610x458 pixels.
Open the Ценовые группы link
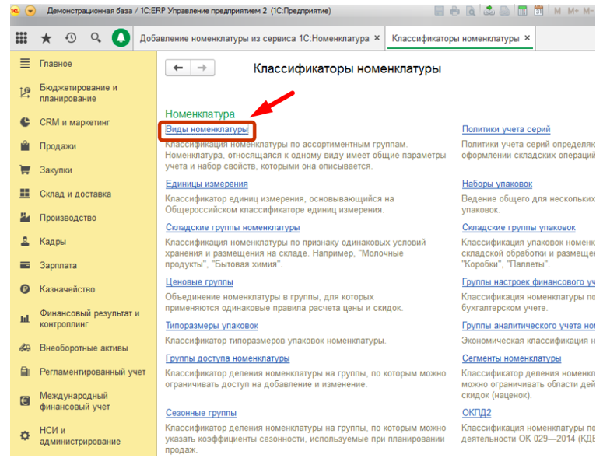(199, 281)
